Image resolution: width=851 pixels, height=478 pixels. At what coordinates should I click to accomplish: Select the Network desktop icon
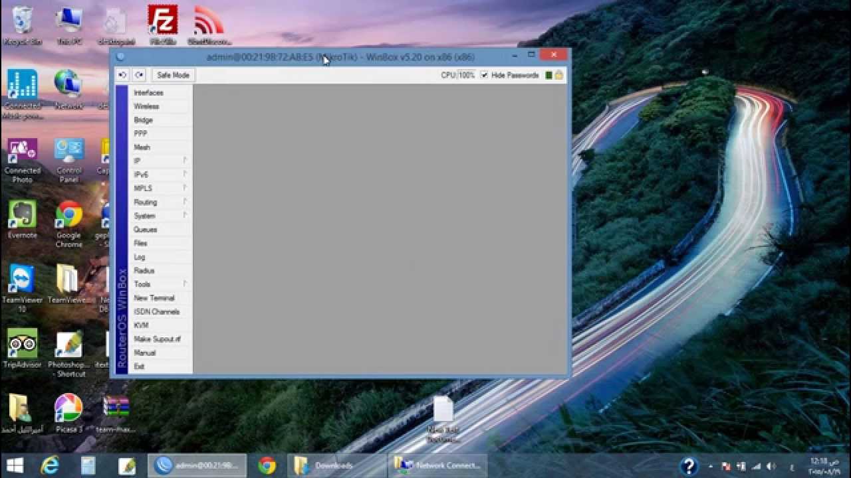pyautogui.click(x=68, y=90)
